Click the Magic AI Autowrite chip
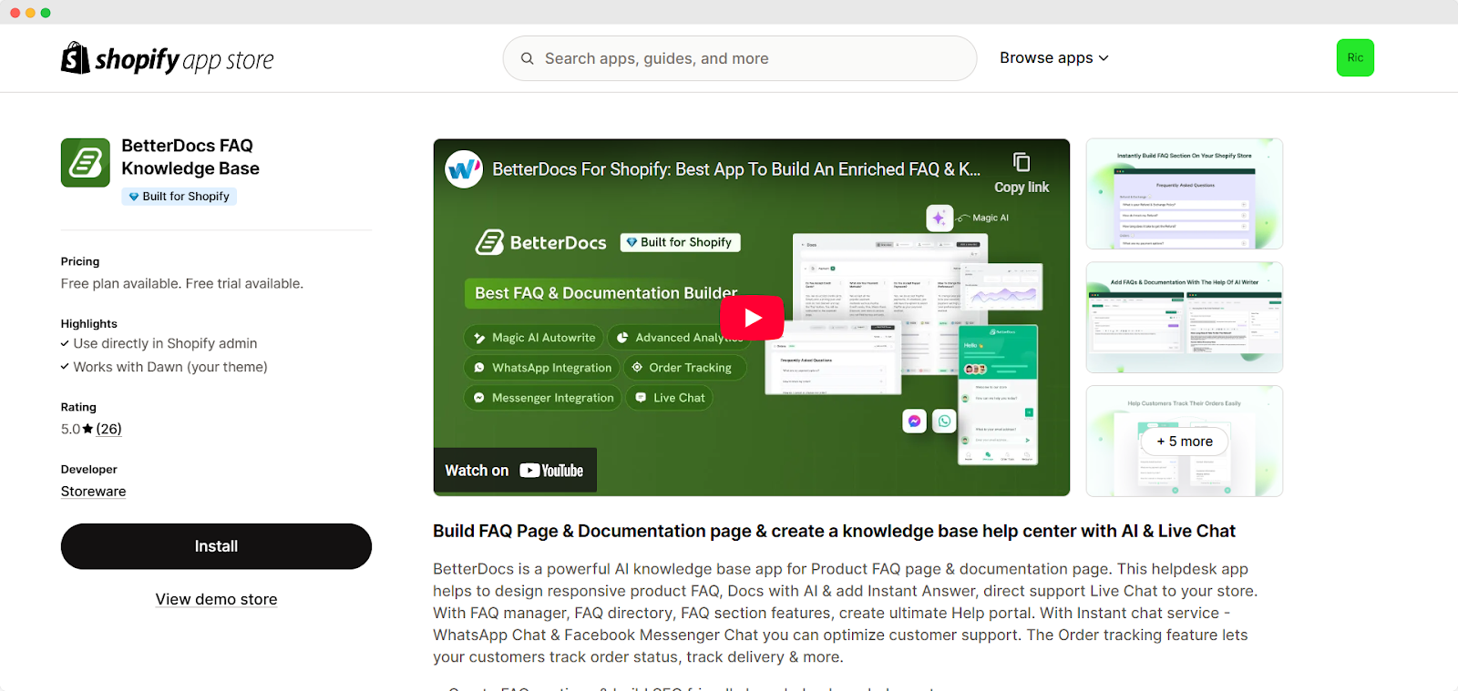The height and width of the screenshot is (691, 1458). tap(534, 338)
